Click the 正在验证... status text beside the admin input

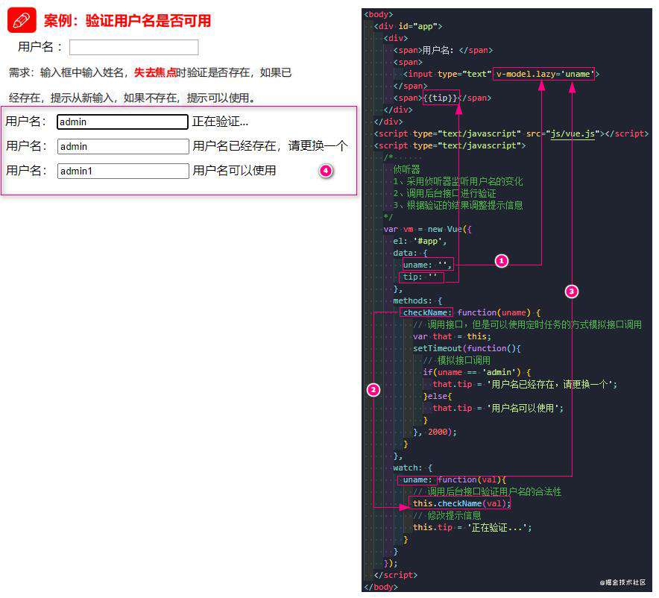tap(220, 122)
